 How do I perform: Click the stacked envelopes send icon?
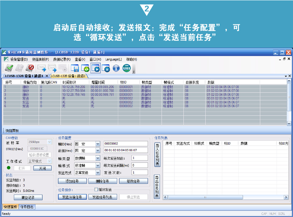point(52,68)
